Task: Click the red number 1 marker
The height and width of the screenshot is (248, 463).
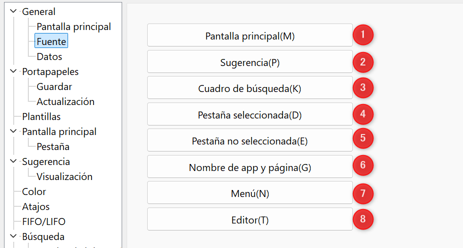Action: coord(363,35)
